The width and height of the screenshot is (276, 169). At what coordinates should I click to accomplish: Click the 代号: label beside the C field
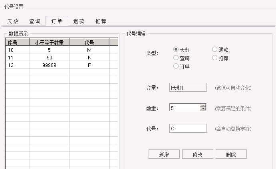(152, 129)
